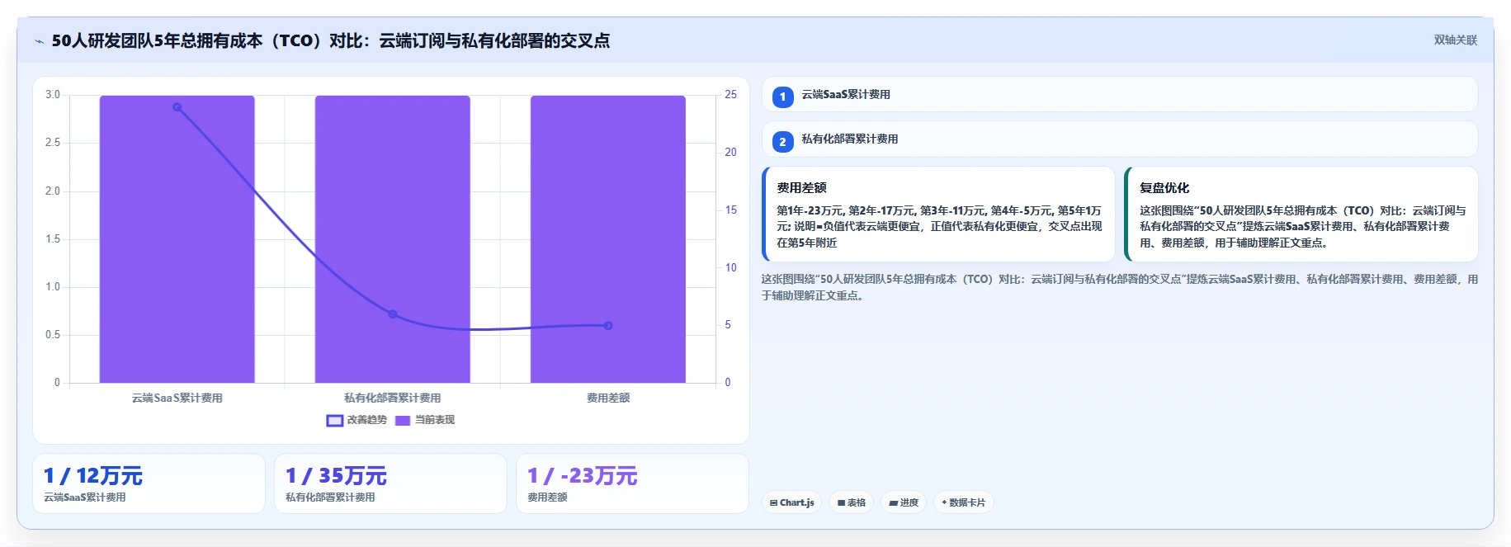This screenshot has width=1511, height=547.
Task: Click the 复盘优化 info card
Action: click(x=1301, y=215)
